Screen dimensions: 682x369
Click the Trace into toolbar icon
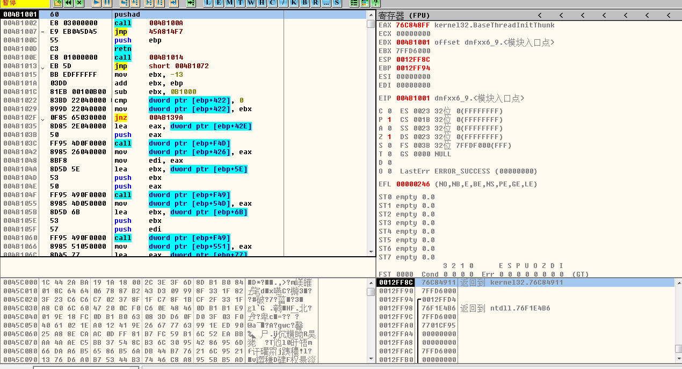tap(149, 3)
